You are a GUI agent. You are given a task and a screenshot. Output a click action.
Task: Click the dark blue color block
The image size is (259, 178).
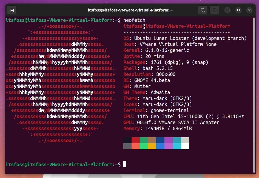coord(160,140)
